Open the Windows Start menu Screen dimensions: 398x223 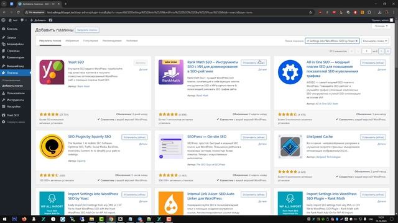coord(4,219)
